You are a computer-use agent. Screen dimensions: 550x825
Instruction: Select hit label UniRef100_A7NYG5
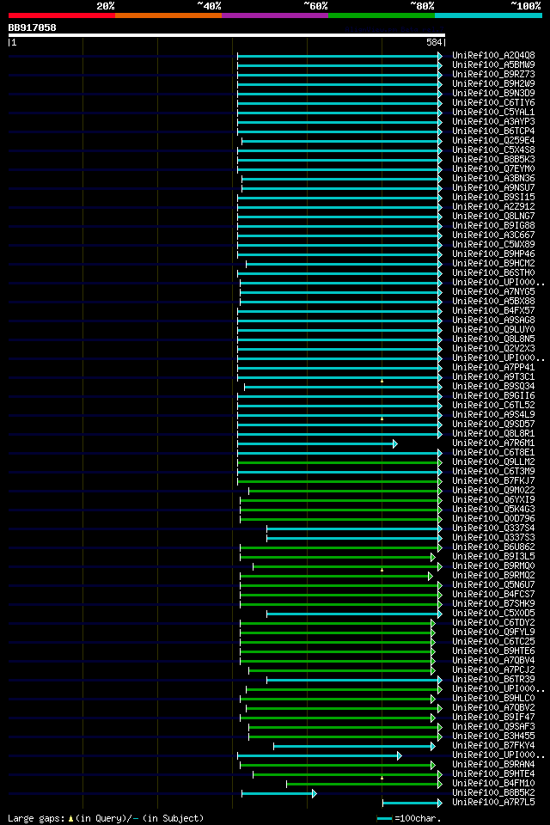[493, 292]
